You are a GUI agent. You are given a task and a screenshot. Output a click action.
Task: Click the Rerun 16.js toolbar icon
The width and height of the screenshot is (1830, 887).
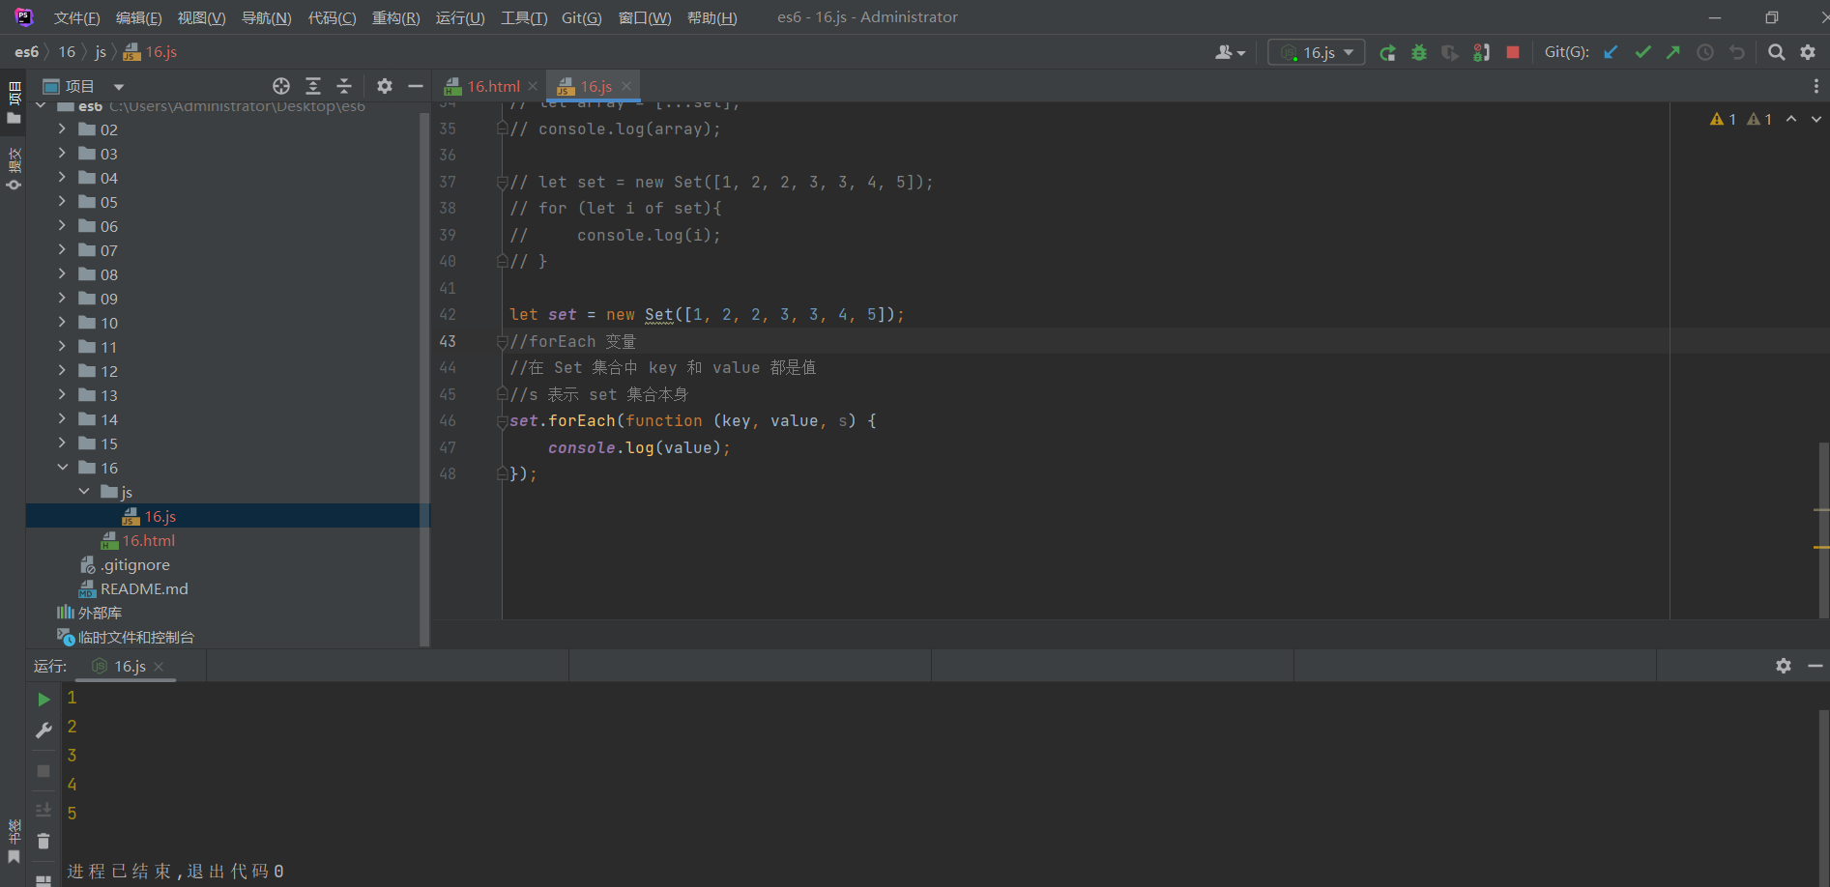click(1387, 52)
